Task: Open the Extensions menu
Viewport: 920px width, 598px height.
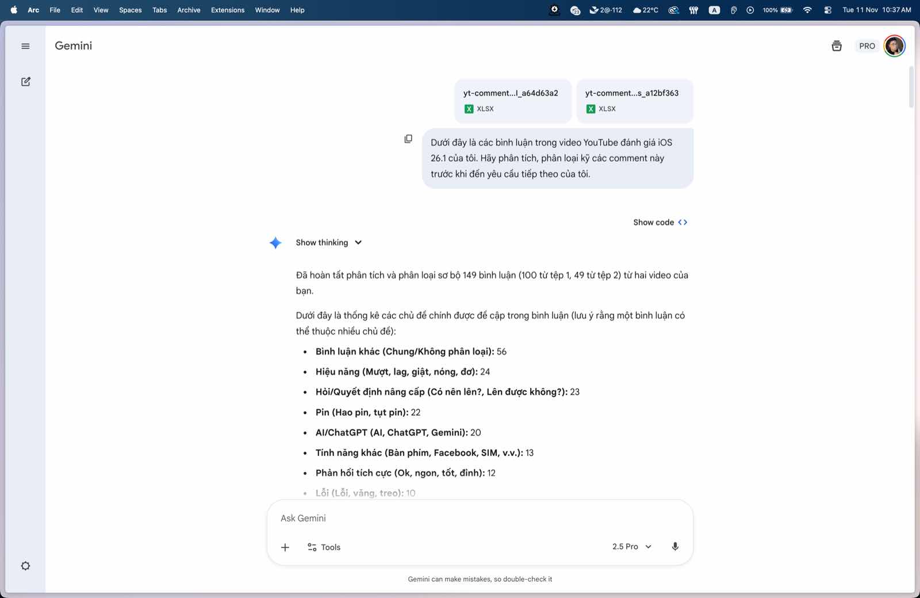Action: pos(228,10)
